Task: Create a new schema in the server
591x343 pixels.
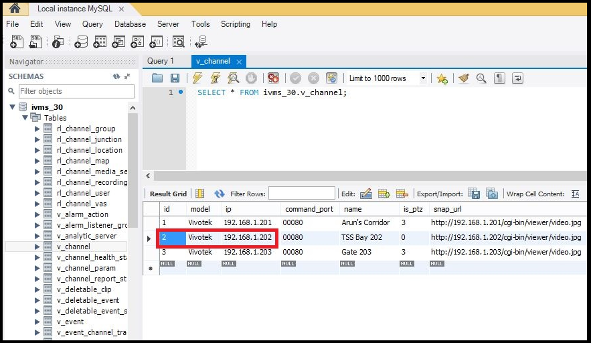Action: pos(81,42)
